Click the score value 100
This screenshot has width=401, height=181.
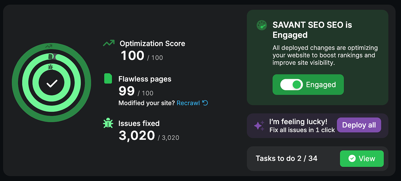(132, 55)
